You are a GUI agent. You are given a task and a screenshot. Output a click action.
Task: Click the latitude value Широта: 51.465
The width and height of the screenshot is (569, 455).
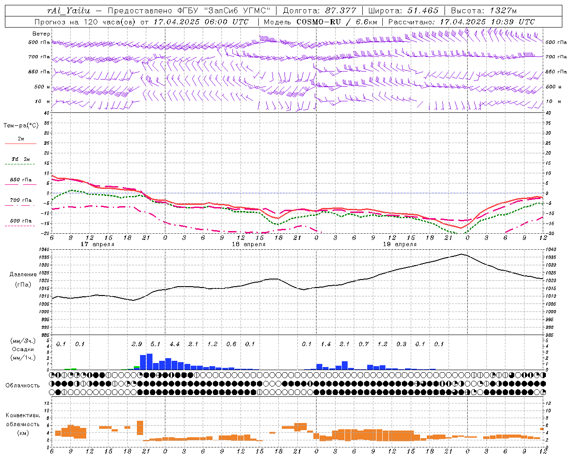[403, 11]
